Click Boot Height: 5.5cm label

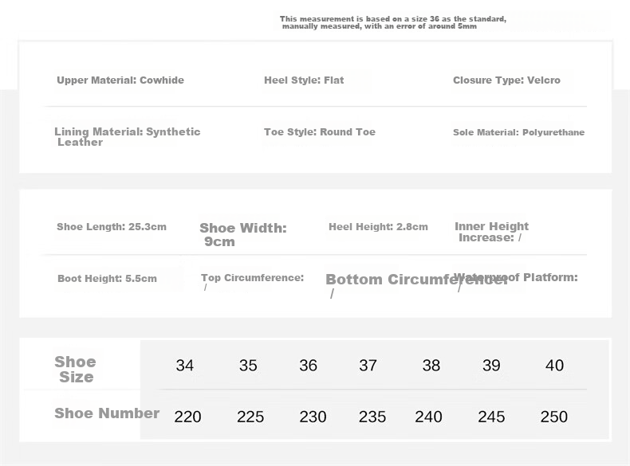(x=107, y=279)
